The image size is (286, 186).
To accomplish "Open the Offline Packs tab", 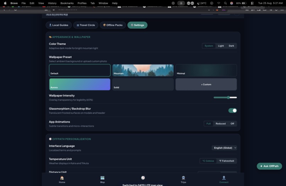I will (x=113, y=25).
